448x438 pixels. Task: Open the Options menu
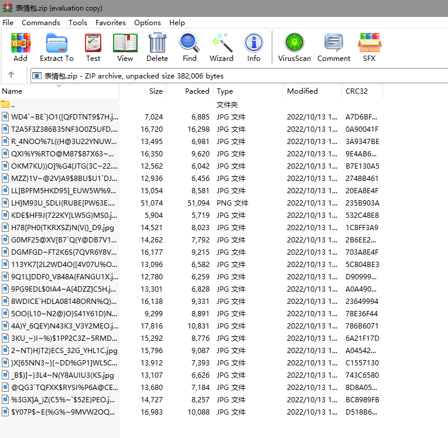click(x=148, y=23)
